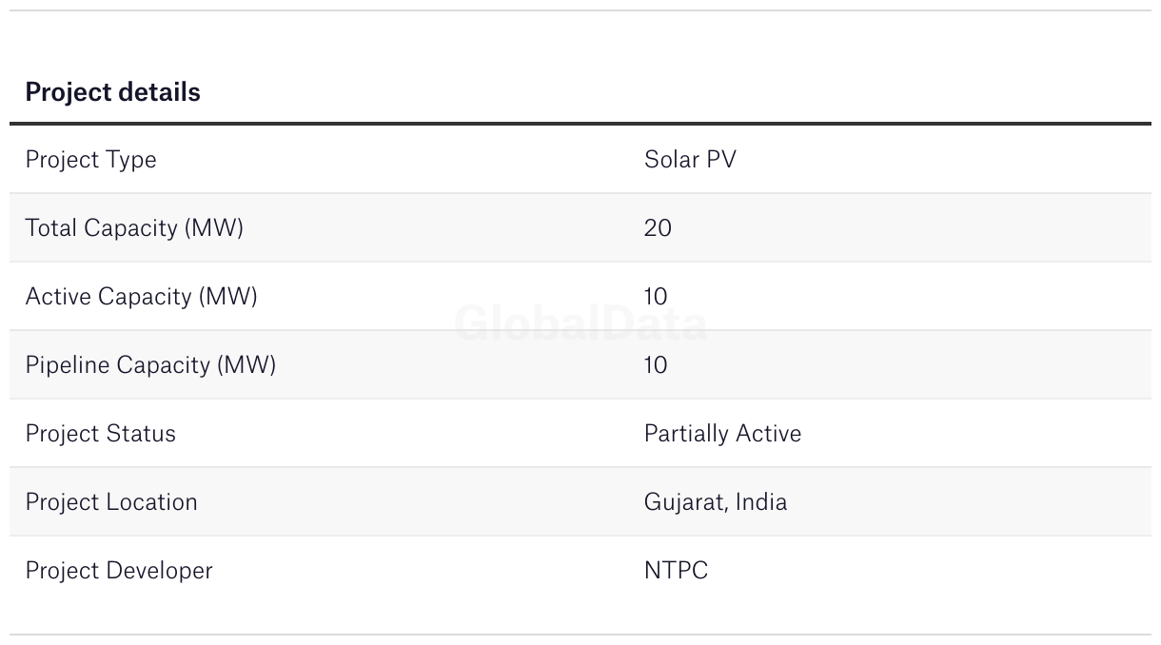Select the Active Capacity (MW) label
This screenshot has height=645, width=1161.
point(141,297)
